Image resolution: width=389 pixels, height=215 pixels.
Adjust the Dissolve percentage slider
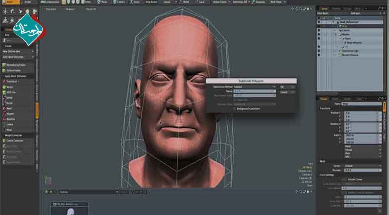(x=363, y=170)
